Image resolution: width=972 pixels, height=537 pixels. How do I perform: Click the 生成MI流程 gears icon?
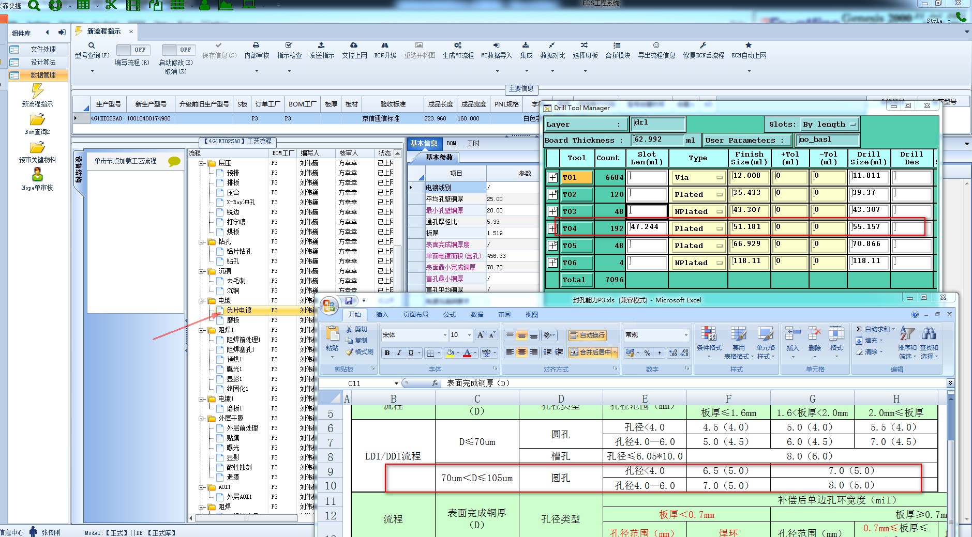coord(458,45)
